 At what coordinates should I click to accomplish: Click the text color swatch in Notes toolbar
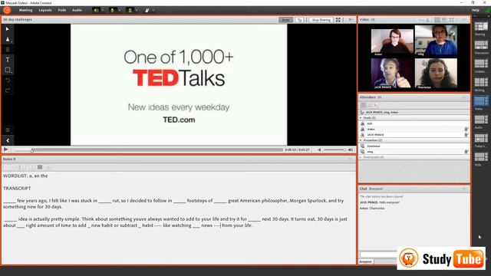(40, 167)
